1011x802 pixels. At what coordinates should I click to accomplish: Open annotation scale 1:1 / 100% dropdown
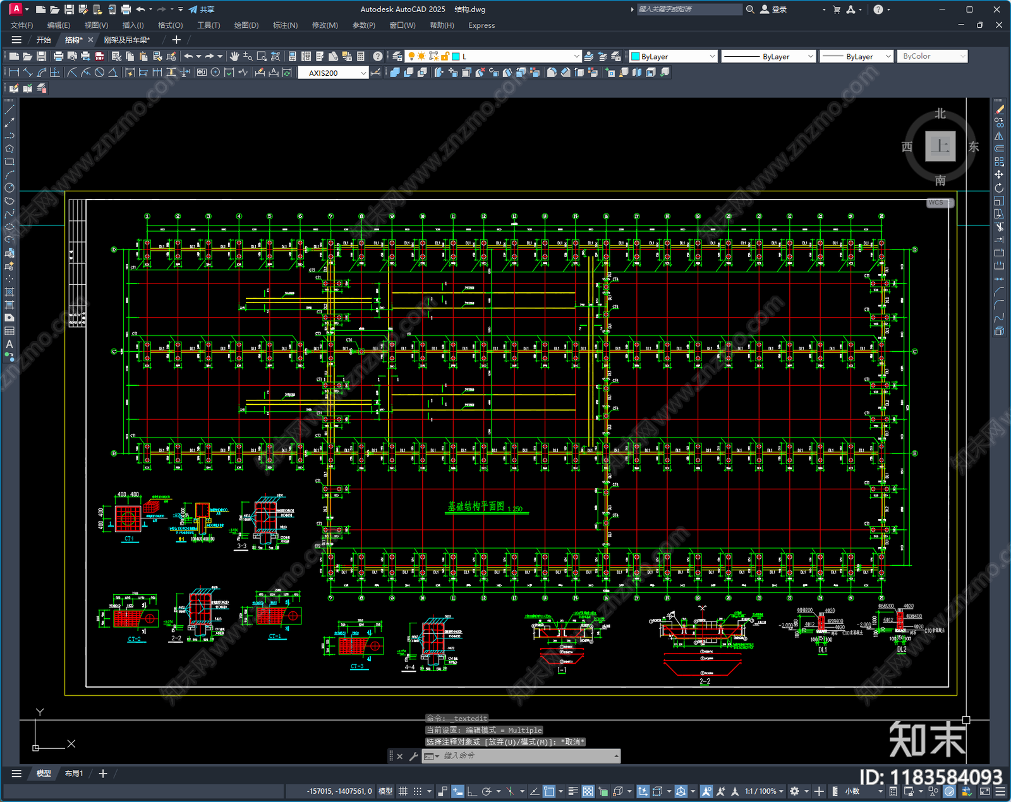click(x=764, y=791)
